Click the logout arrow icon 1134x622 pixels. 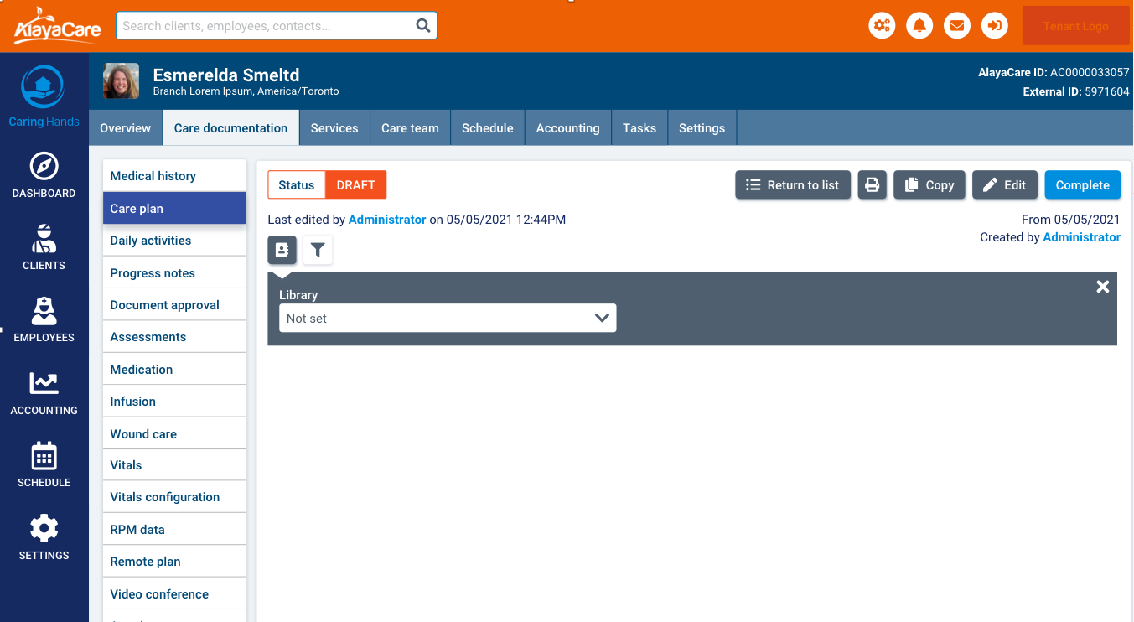click(995, 26)
